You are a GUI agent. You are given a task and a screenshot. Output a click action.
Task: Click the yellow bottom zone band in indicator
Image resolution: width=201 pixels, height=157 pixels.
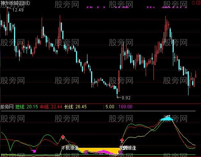point(99,150)
